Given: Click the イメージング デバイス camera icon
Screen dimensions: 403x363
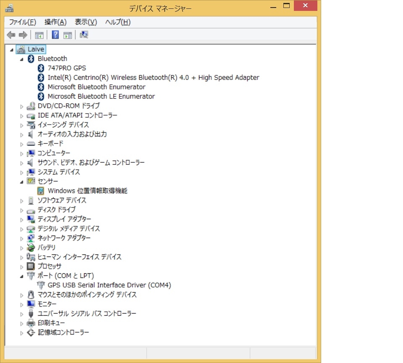Looking at the screenshot, I should coord(31,125).
